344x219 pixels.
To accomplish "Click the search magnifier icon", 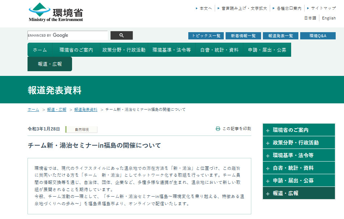I will tap(121, 35).
